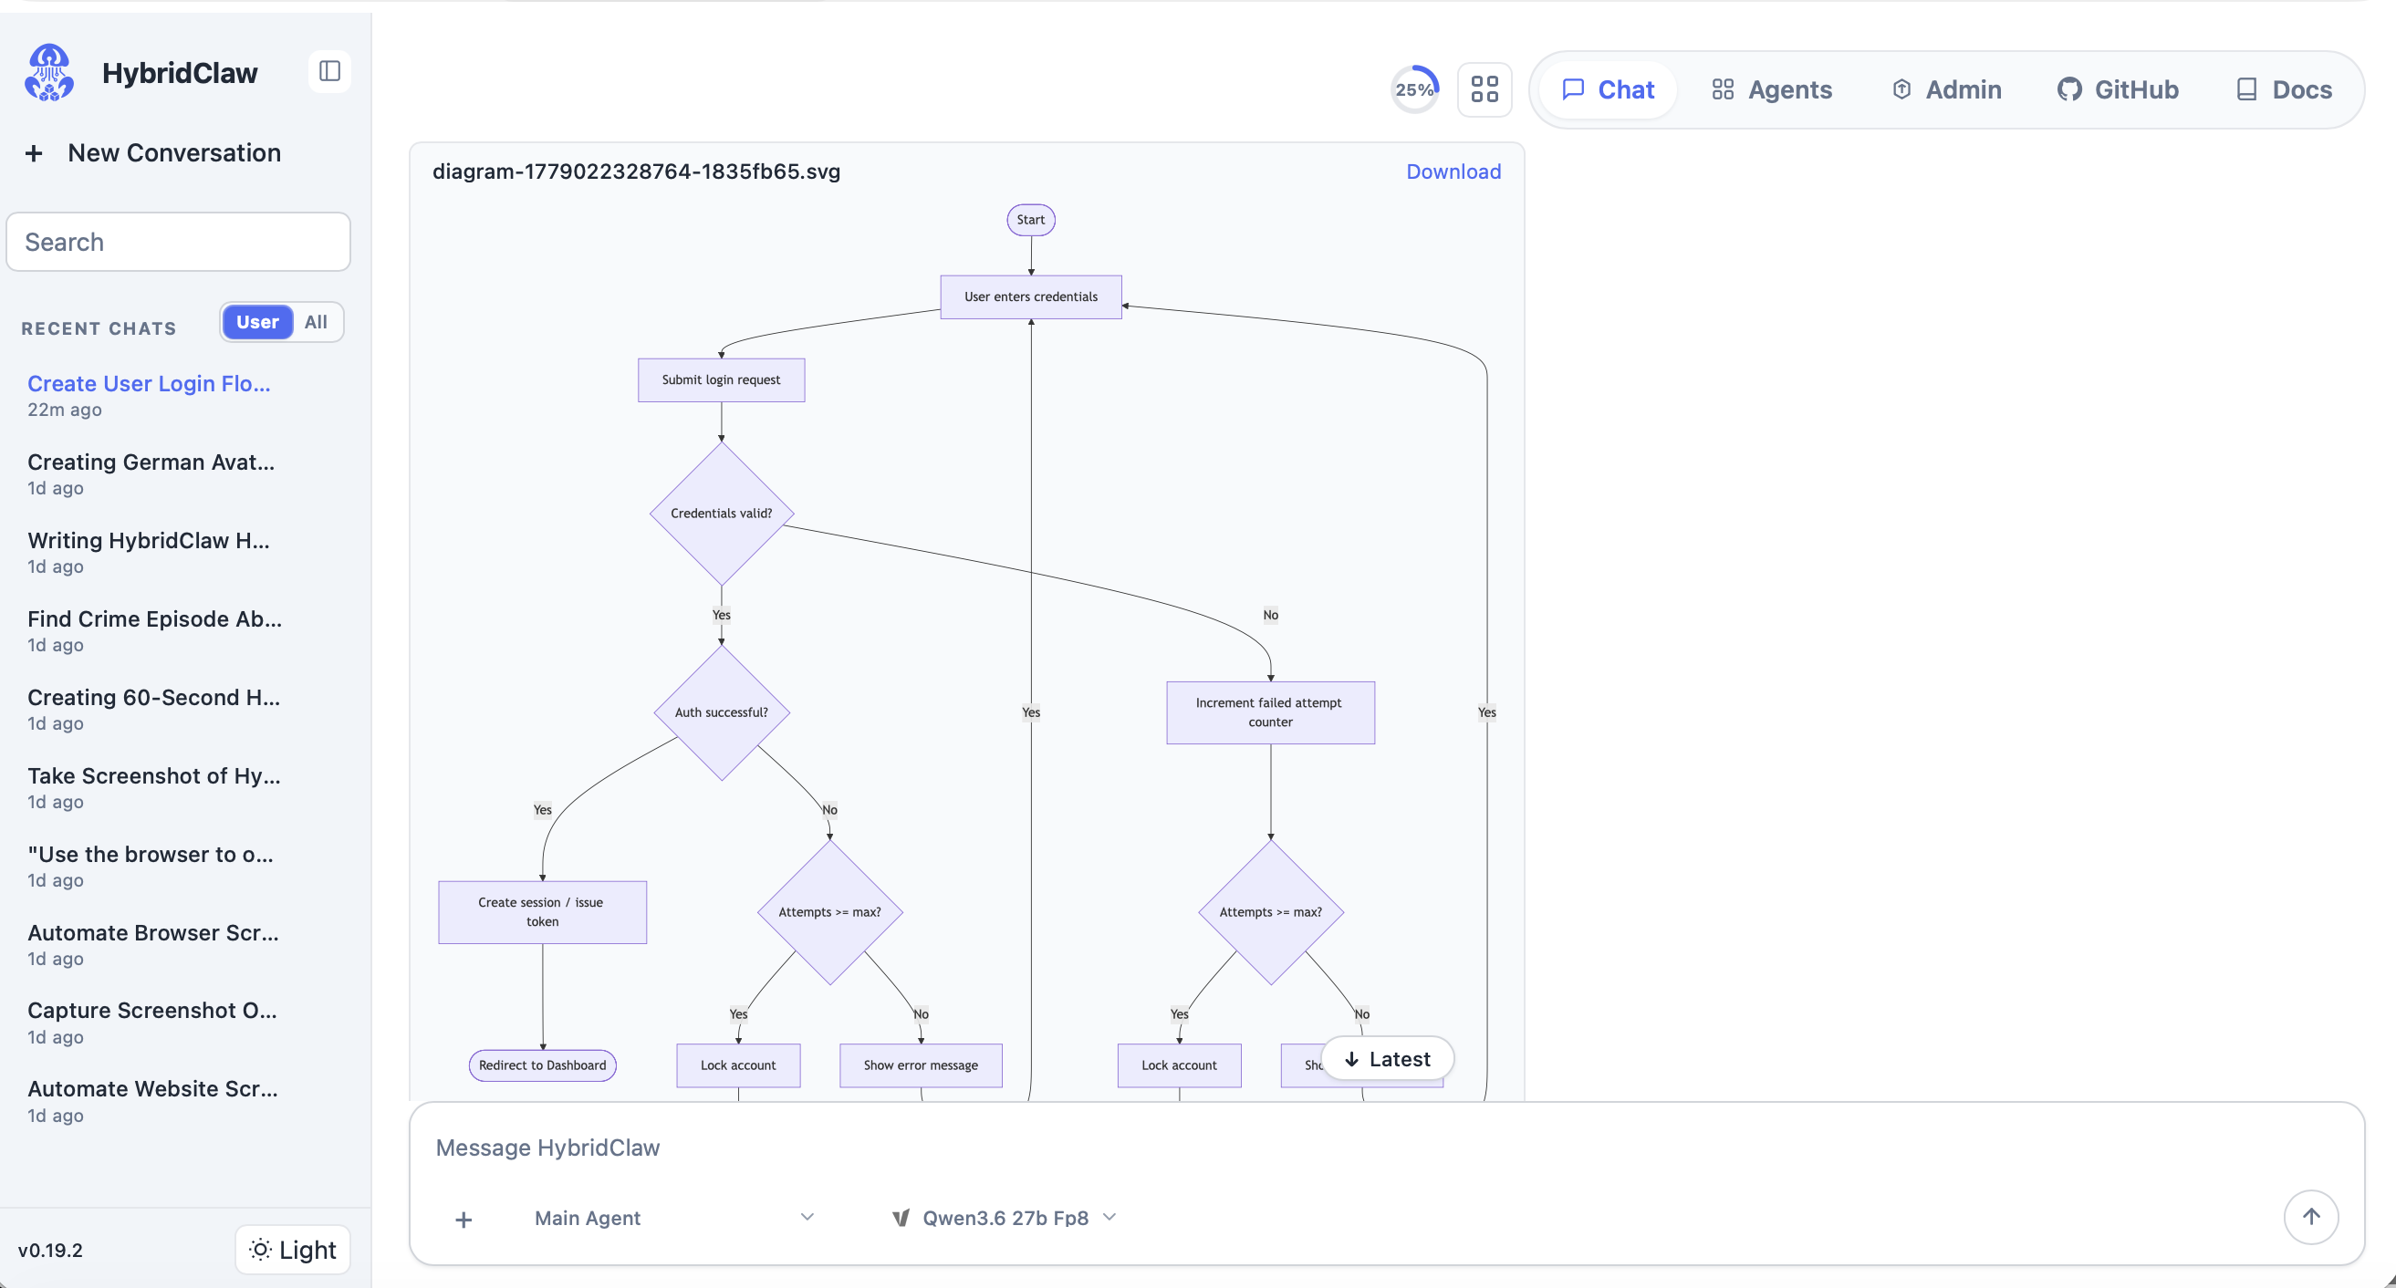Open the "Use the browser to o... chat
This screenshot has width=2396, height=1288.
click(177, 866)
